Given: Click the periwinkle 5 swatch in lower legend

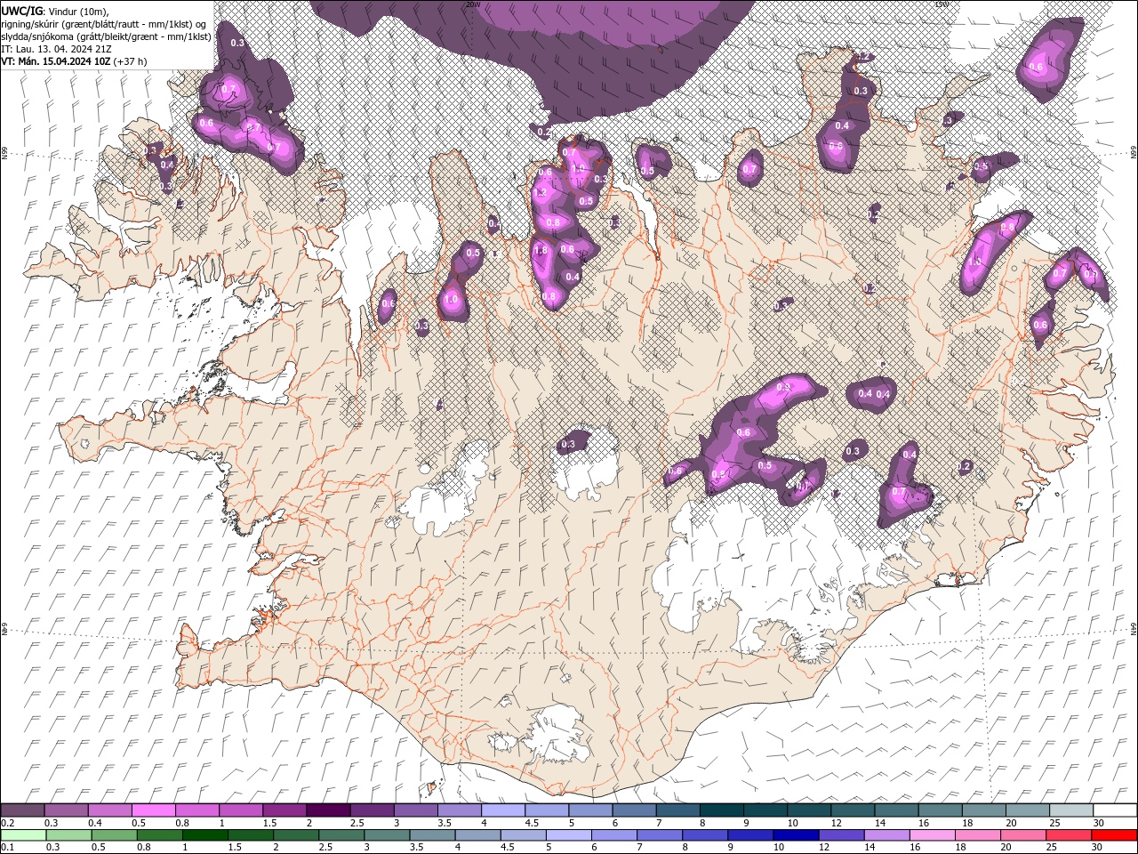Looking at the screenshot, I should [x=567, y=835].
